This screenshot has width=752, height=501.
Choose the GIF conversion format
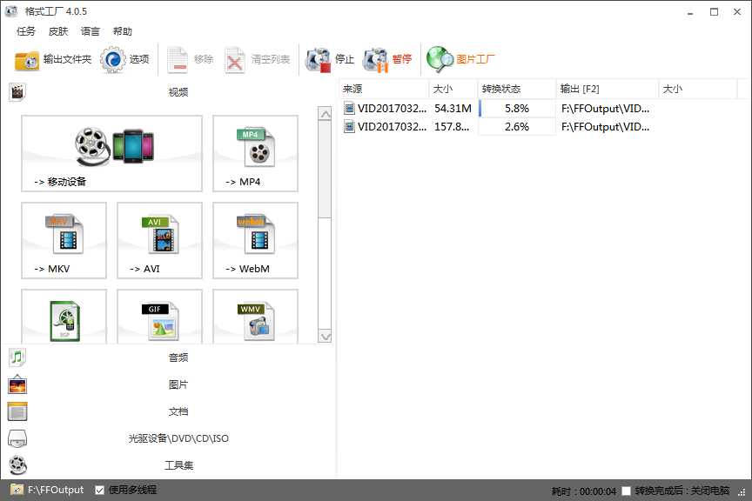159,317
